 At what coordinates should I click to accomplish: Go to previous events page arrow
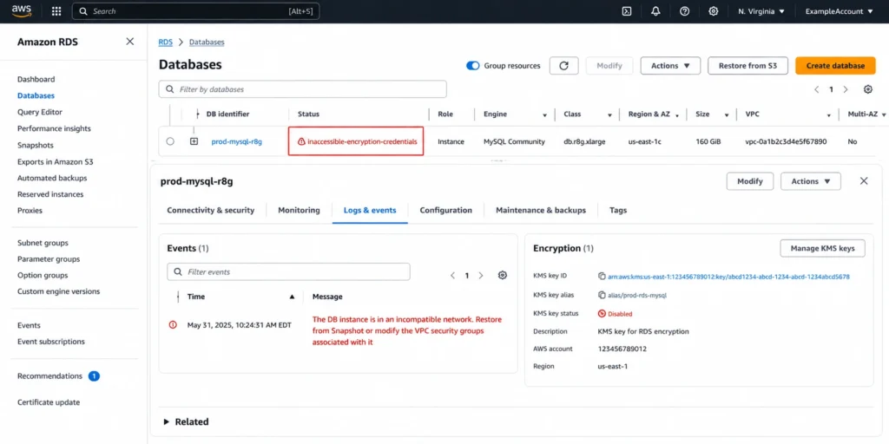coord(452,275)
